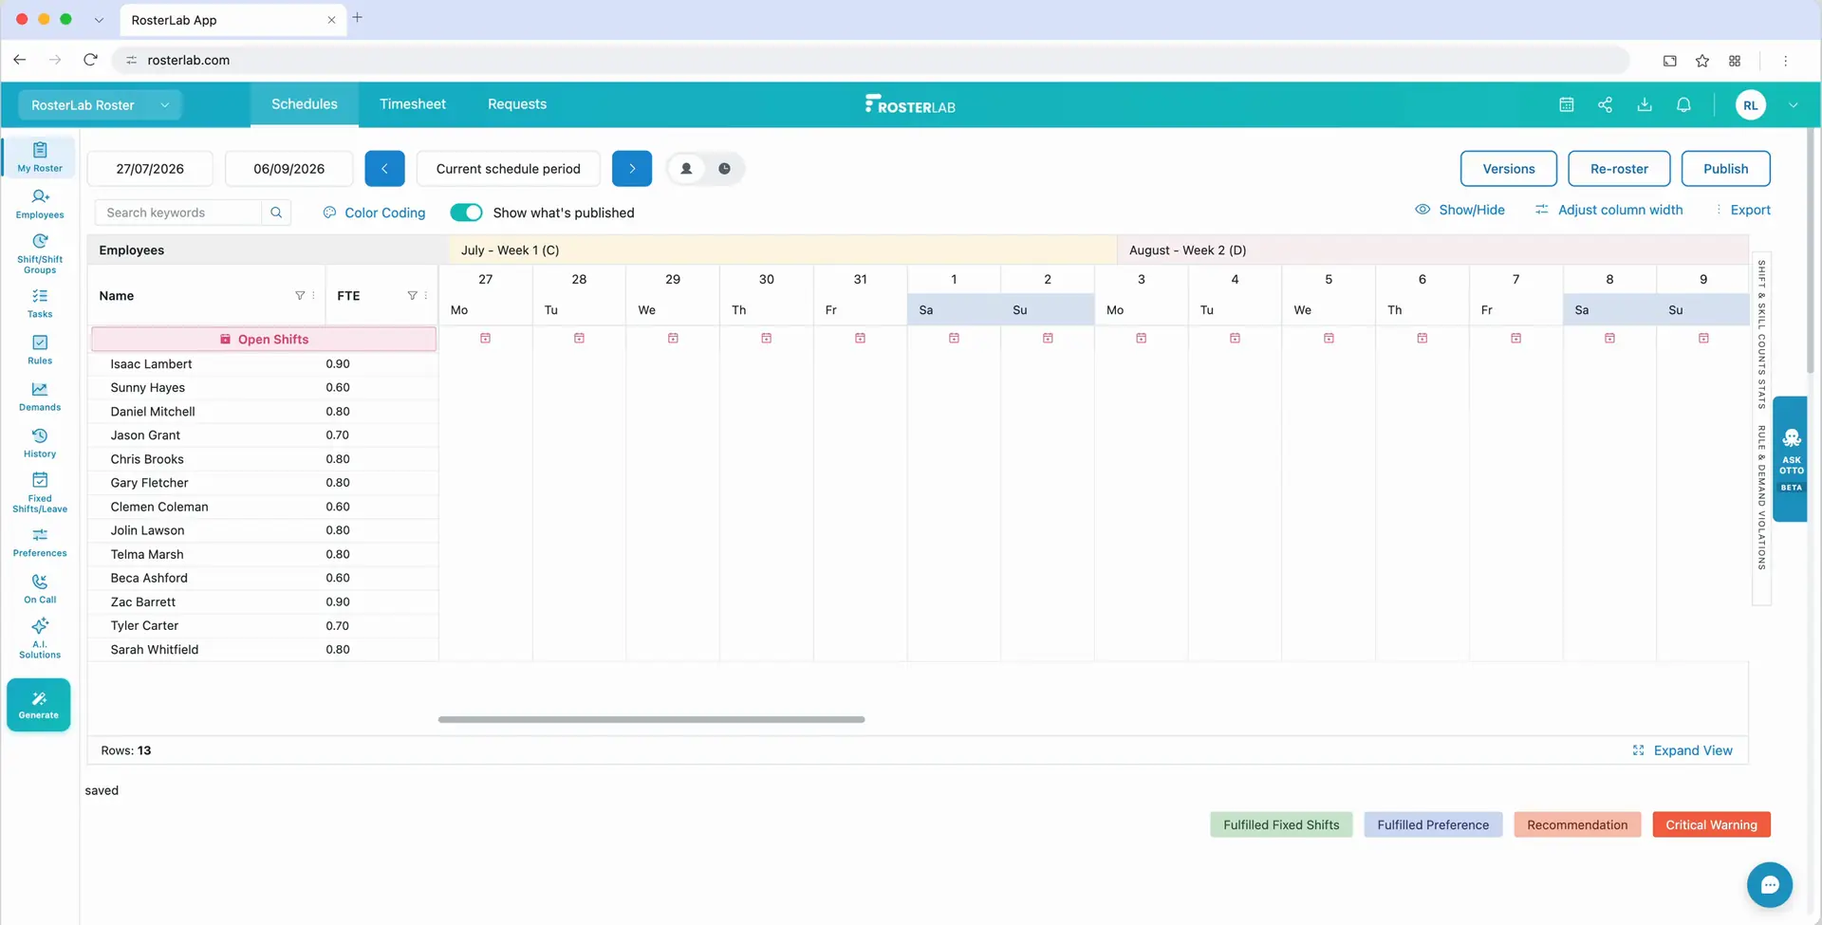Click the Publish button
The width and height of the screenshot is (1822, 925).
click(1725, 169)
